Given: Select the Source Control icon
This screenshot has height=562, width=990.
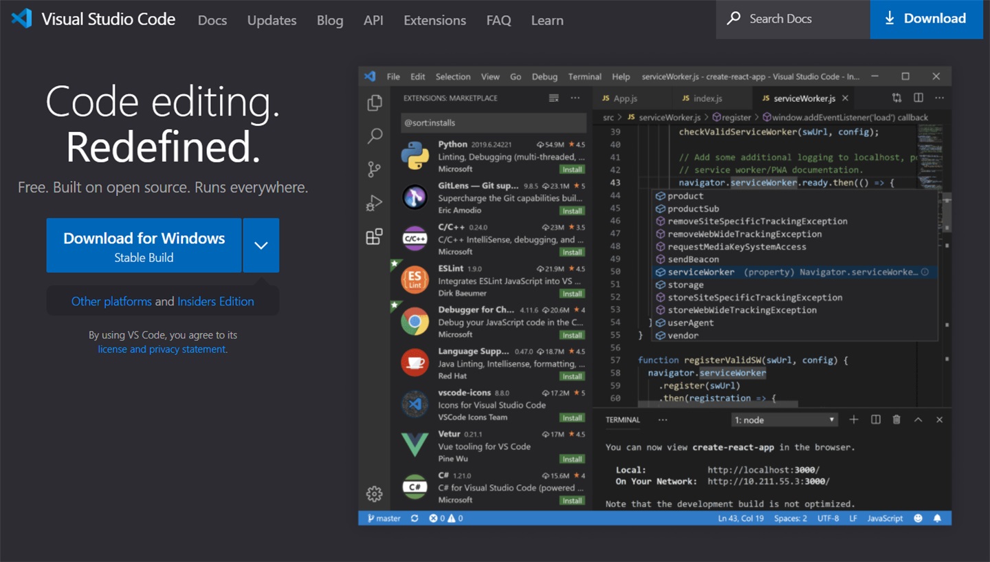Looking at the screenshot, I should click(x=374, y=169).
